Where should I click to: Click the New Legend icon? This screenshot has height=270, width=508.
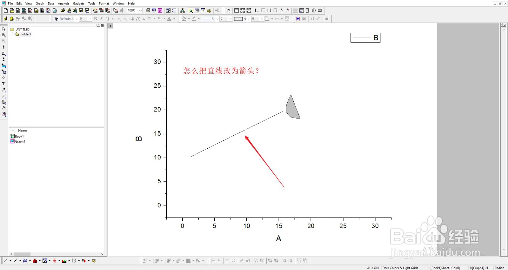302,10
